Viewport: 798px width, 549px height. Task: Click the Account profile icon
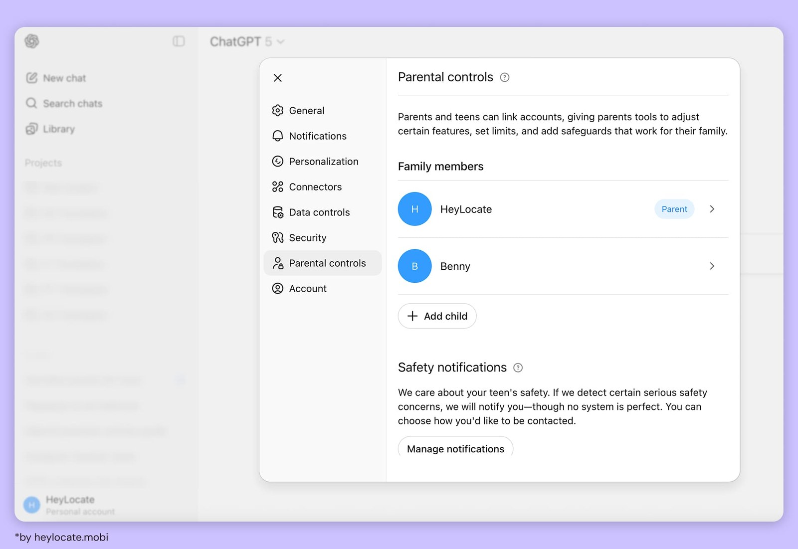(278, 289)
